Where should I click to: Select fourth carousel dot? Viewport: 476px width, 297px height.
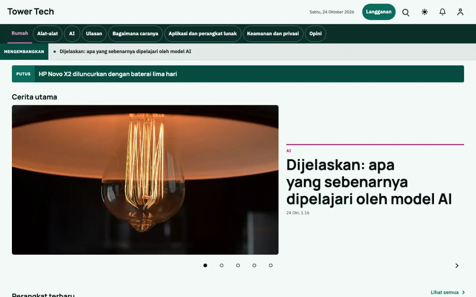(254, 265)
